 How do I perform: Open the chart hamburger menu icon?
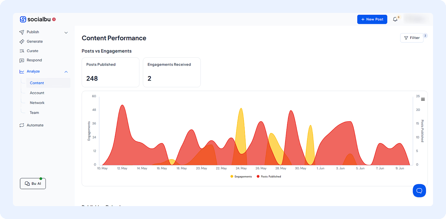click(x=423, y=99)
